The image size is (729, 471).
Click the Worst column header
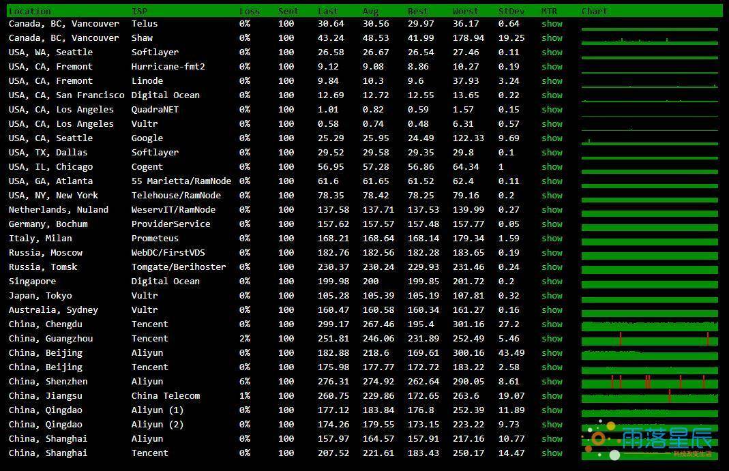465,11
